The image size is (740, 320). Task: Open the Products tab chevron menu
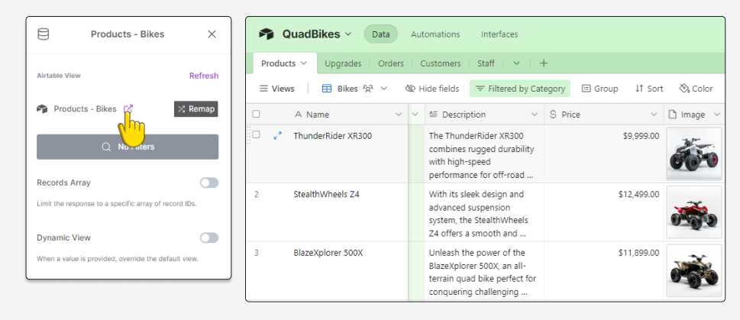pos(303,63)
